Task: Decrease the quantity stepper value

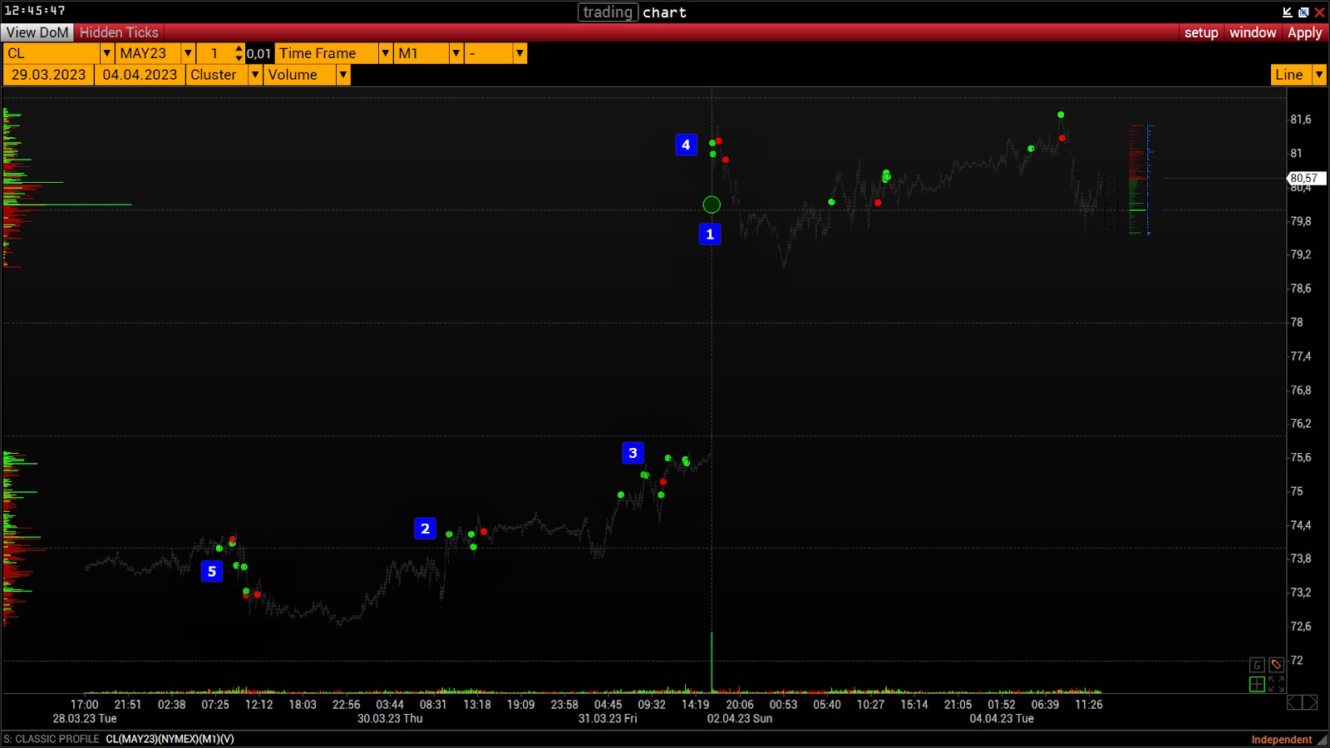Action: pos(239,58)
